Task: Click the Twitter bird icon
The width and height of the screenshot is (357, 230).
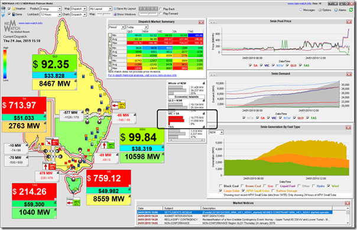Action: pyautogui.click(x=3, y=15)
